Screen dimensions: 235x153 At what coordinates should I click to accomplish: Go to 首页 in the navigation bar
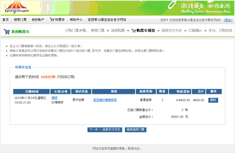(5, 20)
